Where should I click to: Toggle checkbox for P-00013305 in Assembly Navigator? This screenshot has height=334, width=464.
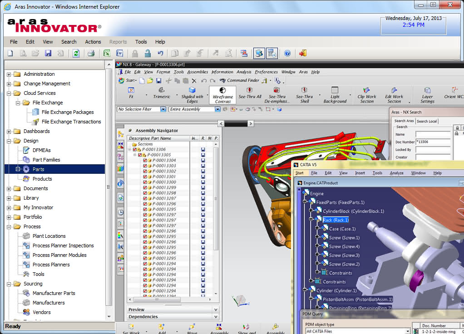tap(140, 155)
